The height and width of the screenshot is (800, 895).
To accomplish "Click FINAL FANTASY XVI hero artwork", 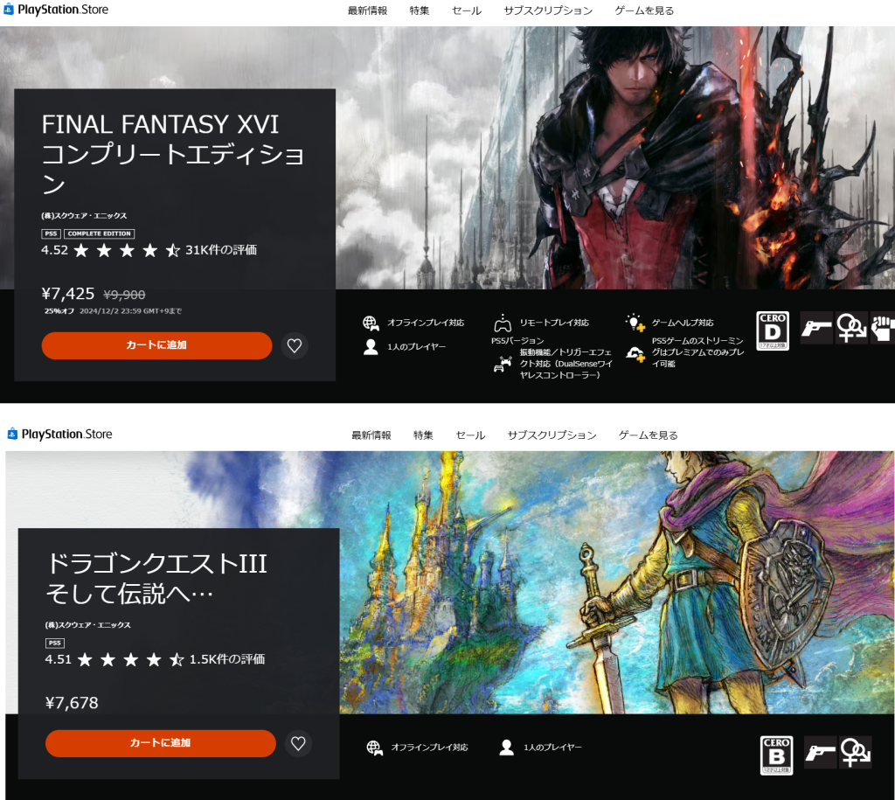I will (614, 157).
